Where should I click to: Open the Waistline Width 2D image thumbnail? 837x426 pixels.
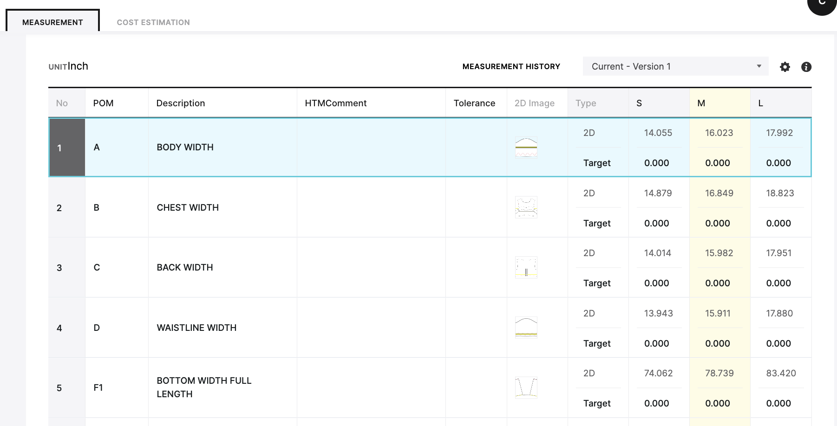coord(526,328)
